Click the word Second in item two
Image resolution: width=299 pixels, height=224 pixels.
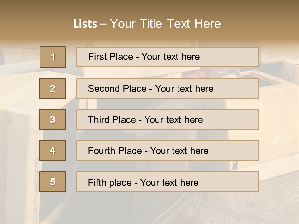104,89
